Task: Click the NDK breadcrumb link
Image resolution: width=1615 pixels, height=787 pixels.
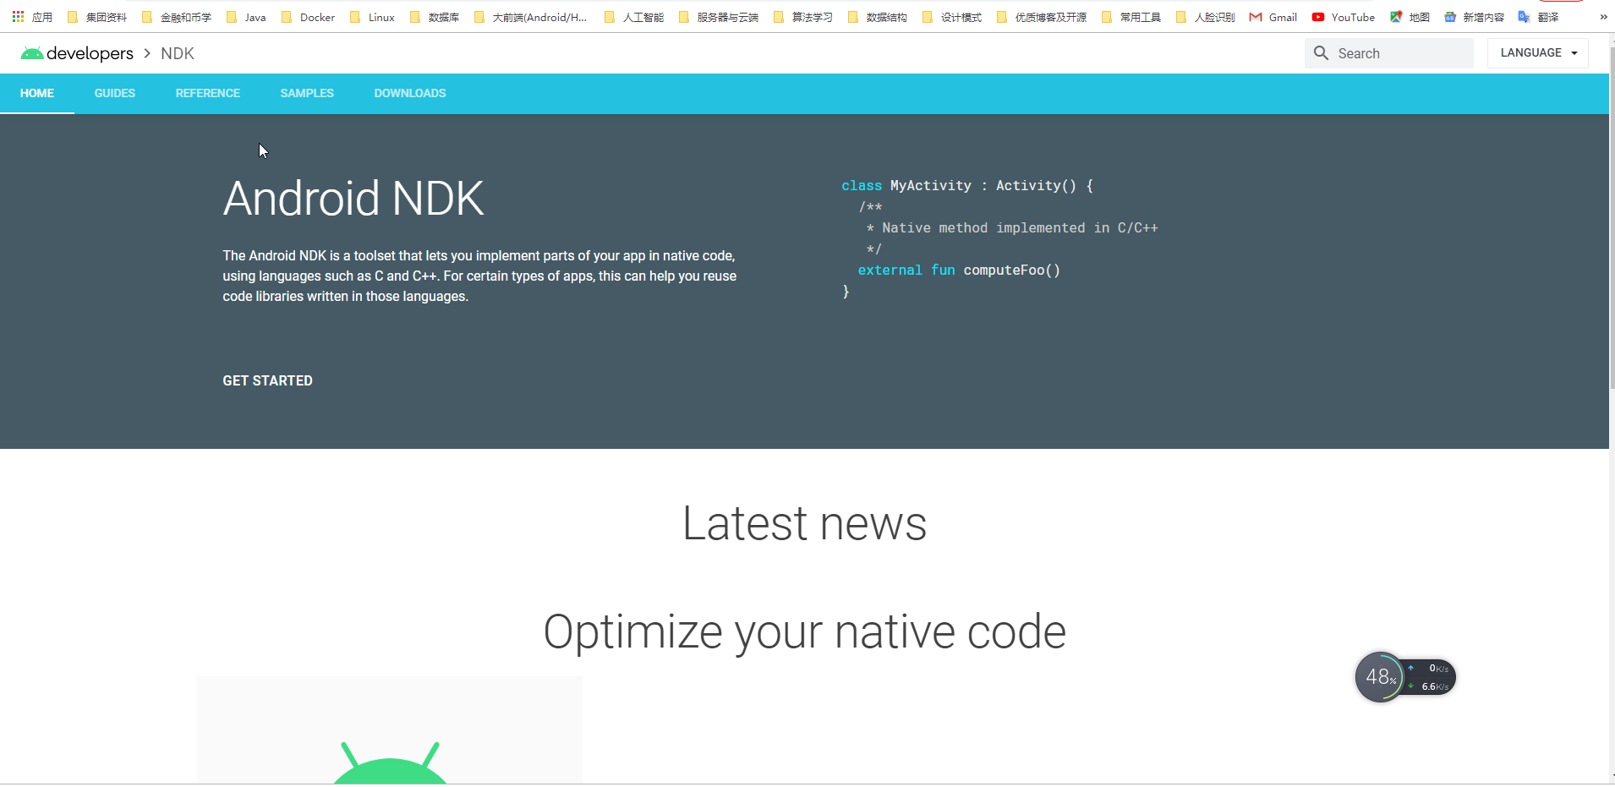Action: pyautogui.click(x=178, y=53)
